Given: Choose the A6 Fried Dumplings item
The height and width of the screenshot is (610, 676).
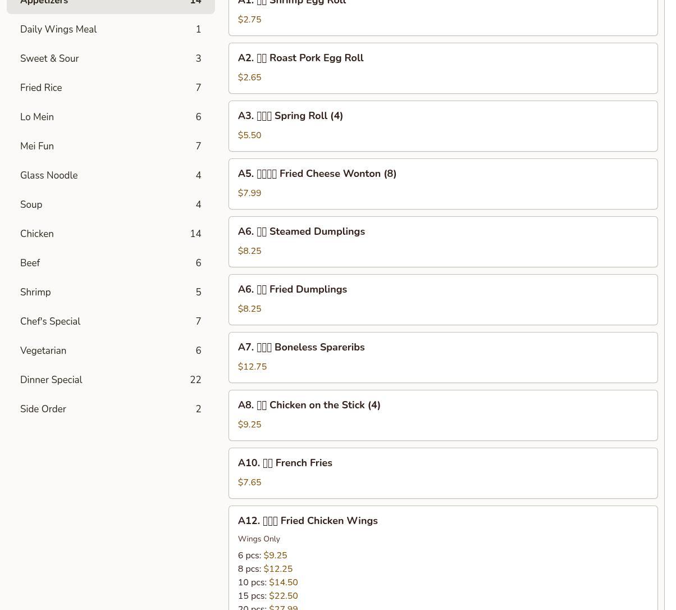Looking at the screenshot, I should [x=442, y=299].
